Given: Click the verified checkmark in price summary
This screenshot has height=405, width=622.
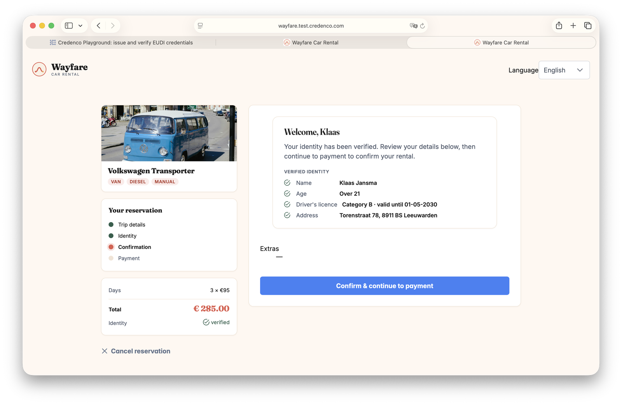Looking at the screenshot, I should pyautogui.click(x=206, y=322).
